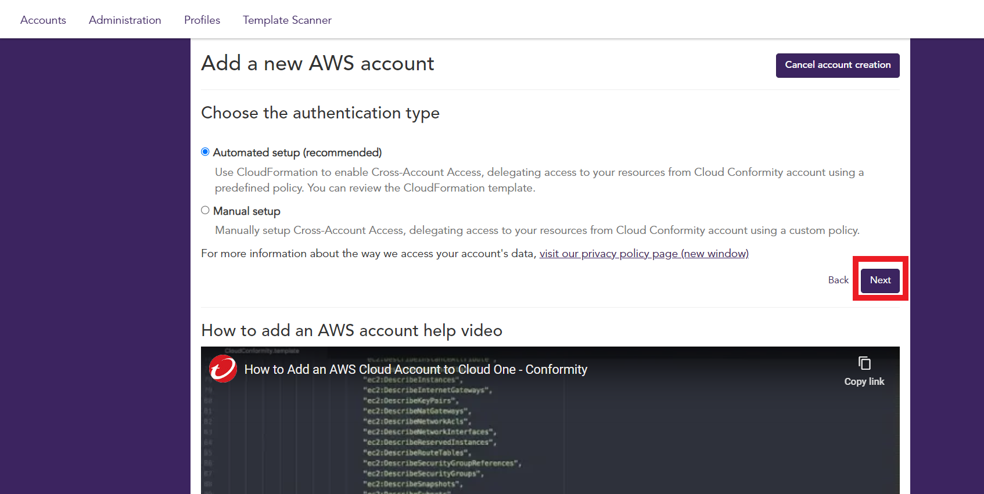Click the Automated setup CloudFormation description text

539,180
